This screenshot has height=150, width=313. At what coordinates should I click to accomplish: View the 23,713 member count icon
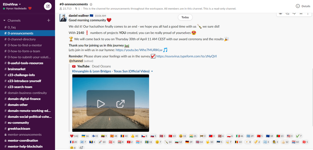tap(61, 9)
